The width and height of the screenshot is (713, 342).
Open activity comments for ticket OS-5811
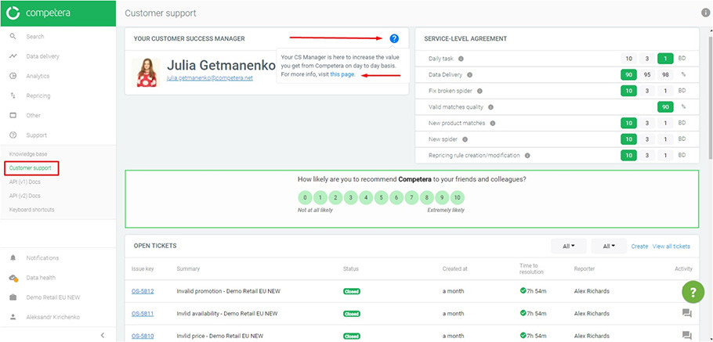pyautogui.click(x=686, y=313)
